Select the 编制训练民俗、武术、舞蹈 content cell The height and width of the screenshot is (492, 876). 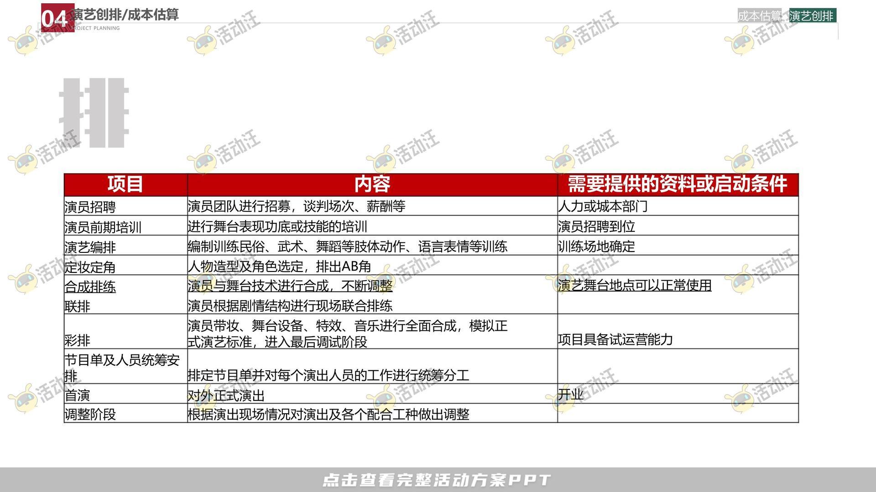(x=372, y=246)
